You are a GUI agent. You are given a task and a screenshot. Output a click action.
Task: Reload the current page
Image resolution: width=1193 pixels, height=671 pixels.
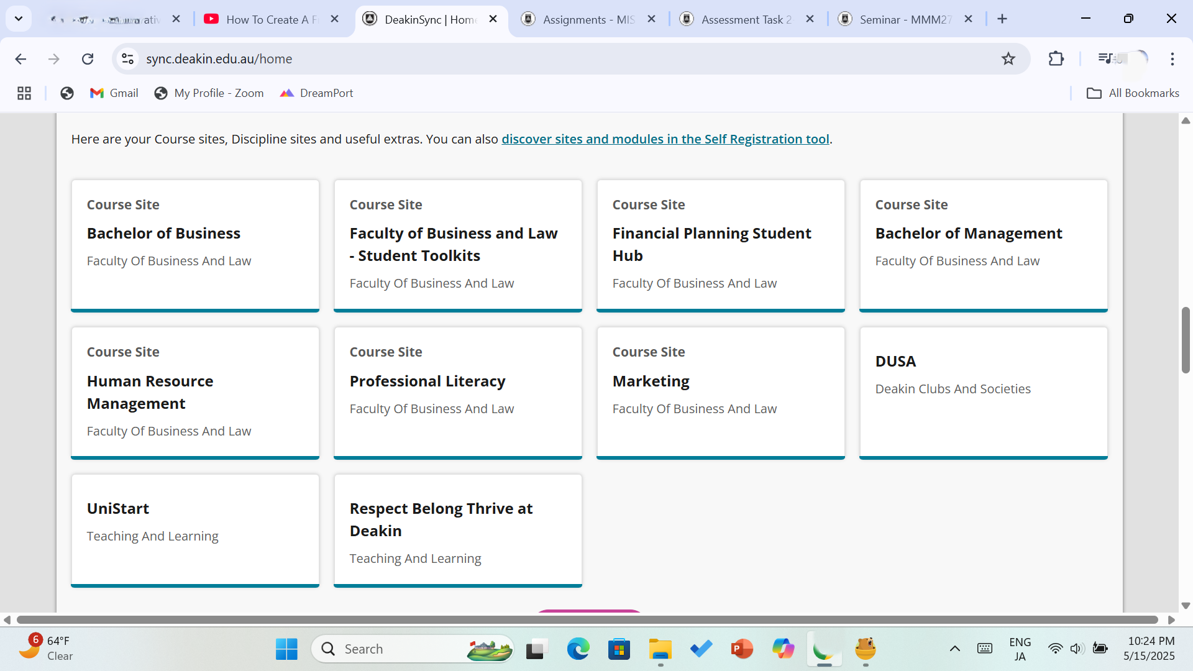88,59
